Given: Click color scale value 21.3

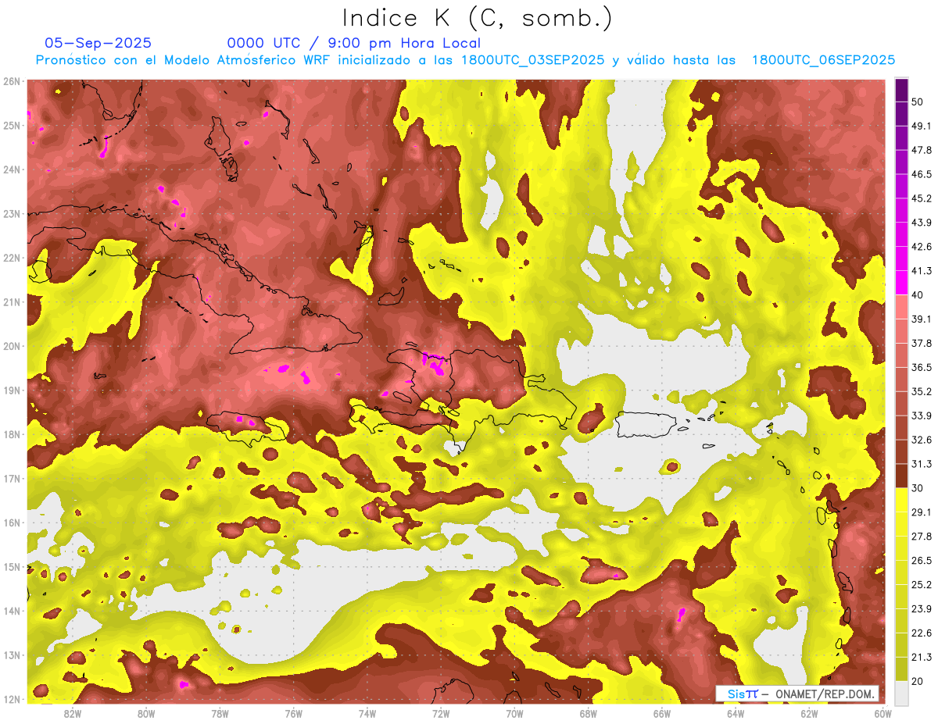Looking at the screenshot, I should click(x=921, y=657).
